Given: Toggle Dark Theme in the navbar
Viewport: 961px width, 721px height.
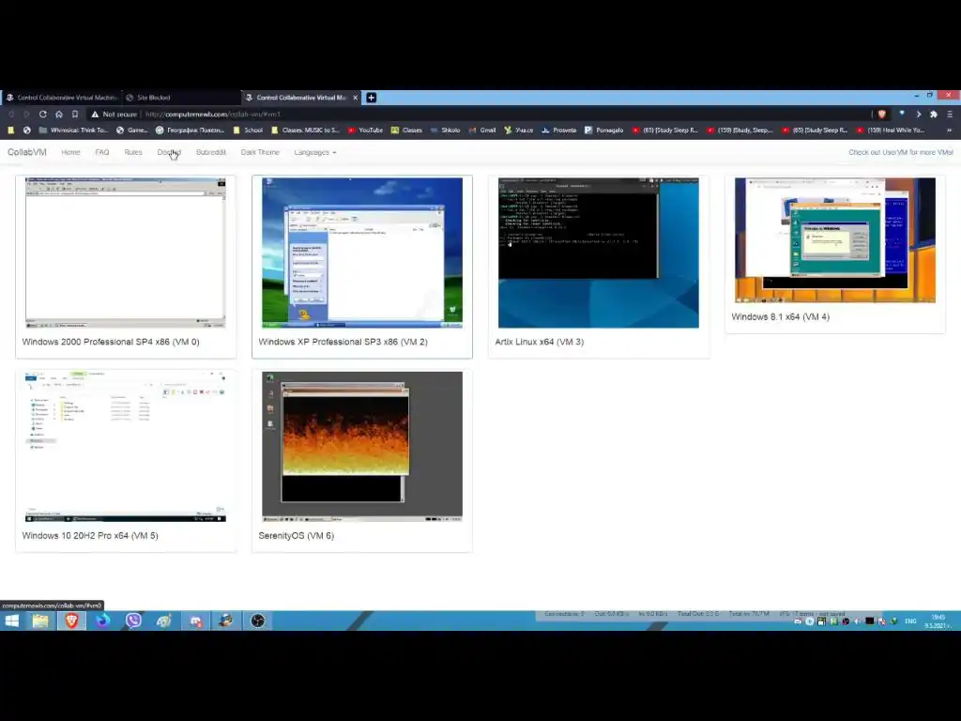Looking at the screenshot, I should [260, 152].
